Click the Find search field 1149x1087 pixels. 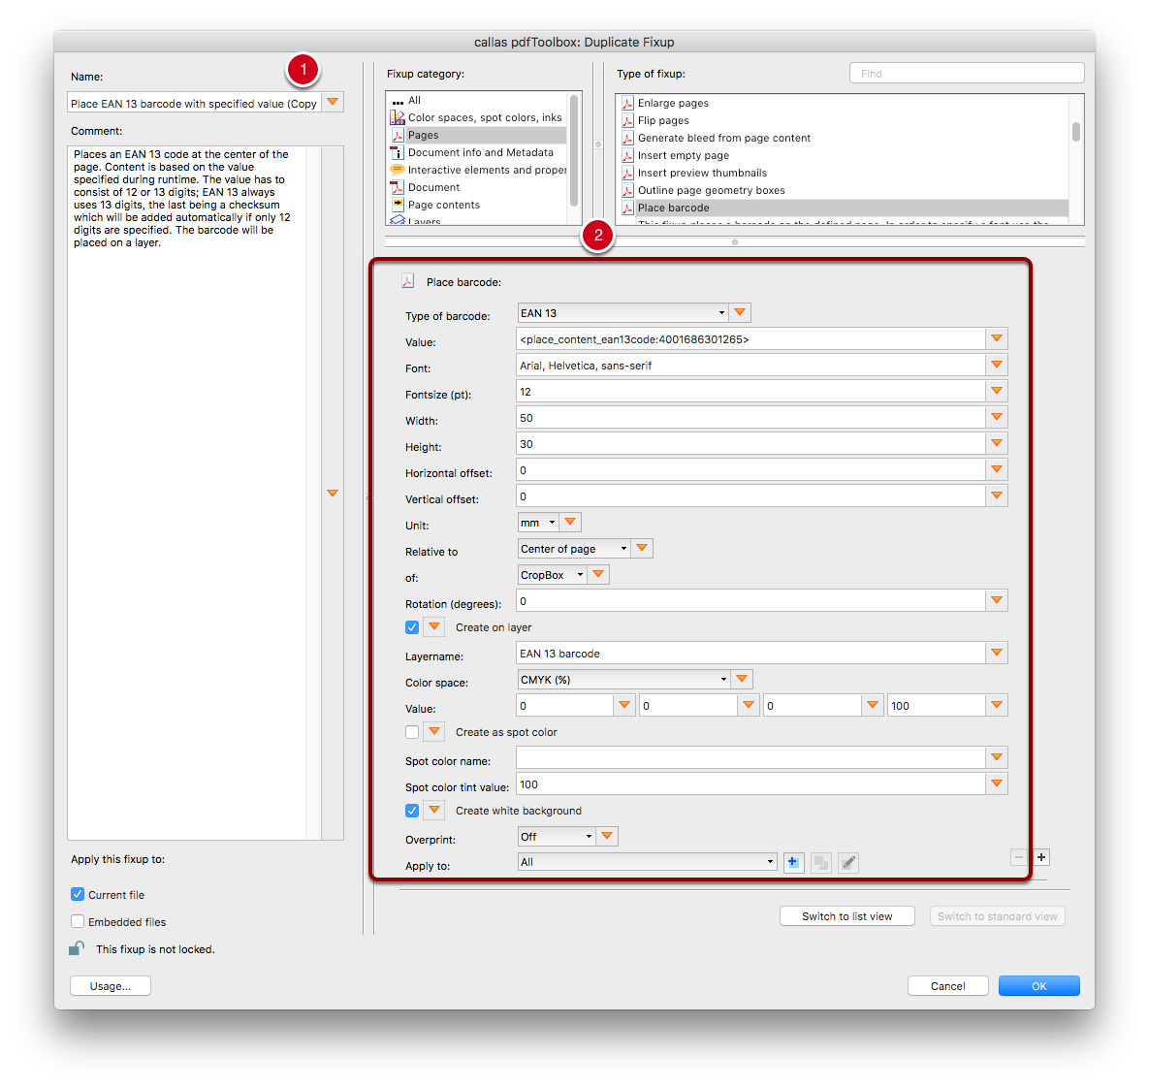pos(967,74)
